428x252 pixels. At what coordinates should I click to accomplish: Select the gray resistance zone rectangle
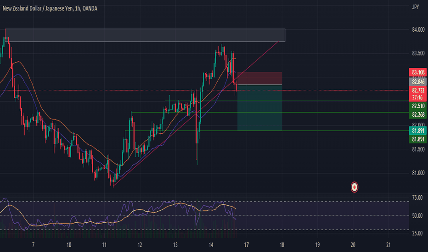(x=145, y=35)
